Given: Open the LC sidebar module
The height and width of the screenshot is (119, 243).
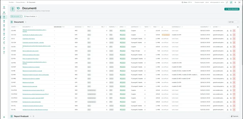Looking at the screenshot, I should [x=4, y=48].
